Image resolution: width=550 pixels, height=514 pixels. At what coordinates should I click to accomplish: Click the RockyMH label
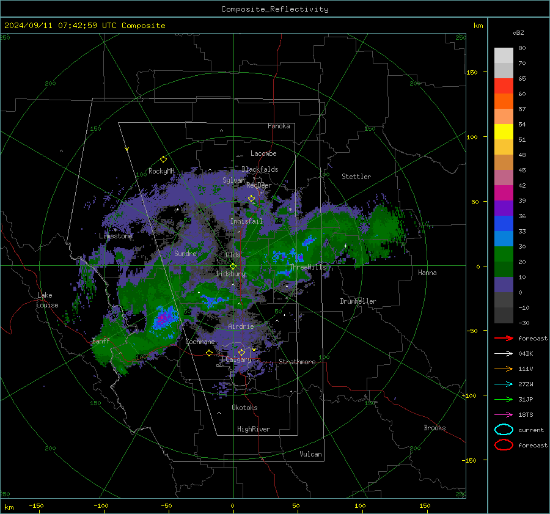click(161, 171)
